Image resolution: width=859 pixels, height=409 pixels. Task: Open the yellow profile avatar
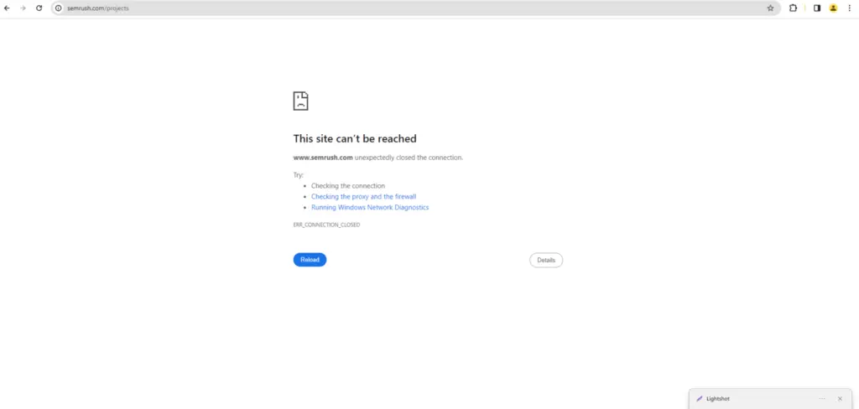[x=833, y=8]
